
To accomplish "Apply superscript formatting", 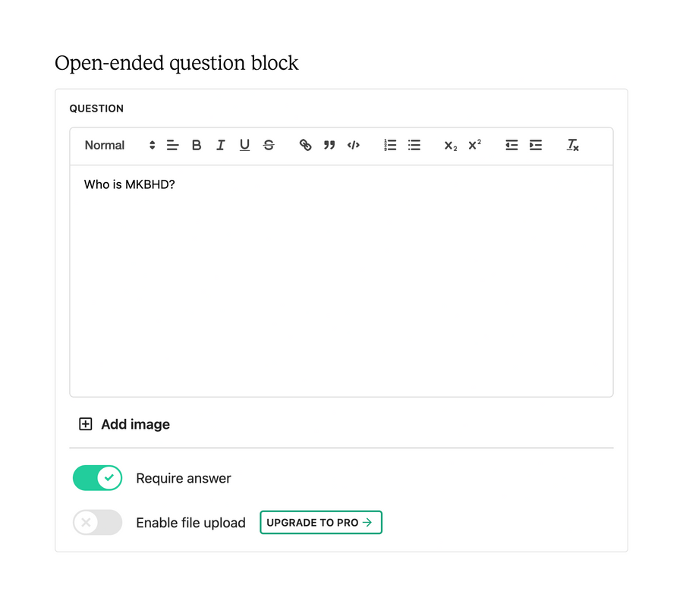I will [474, 145].
